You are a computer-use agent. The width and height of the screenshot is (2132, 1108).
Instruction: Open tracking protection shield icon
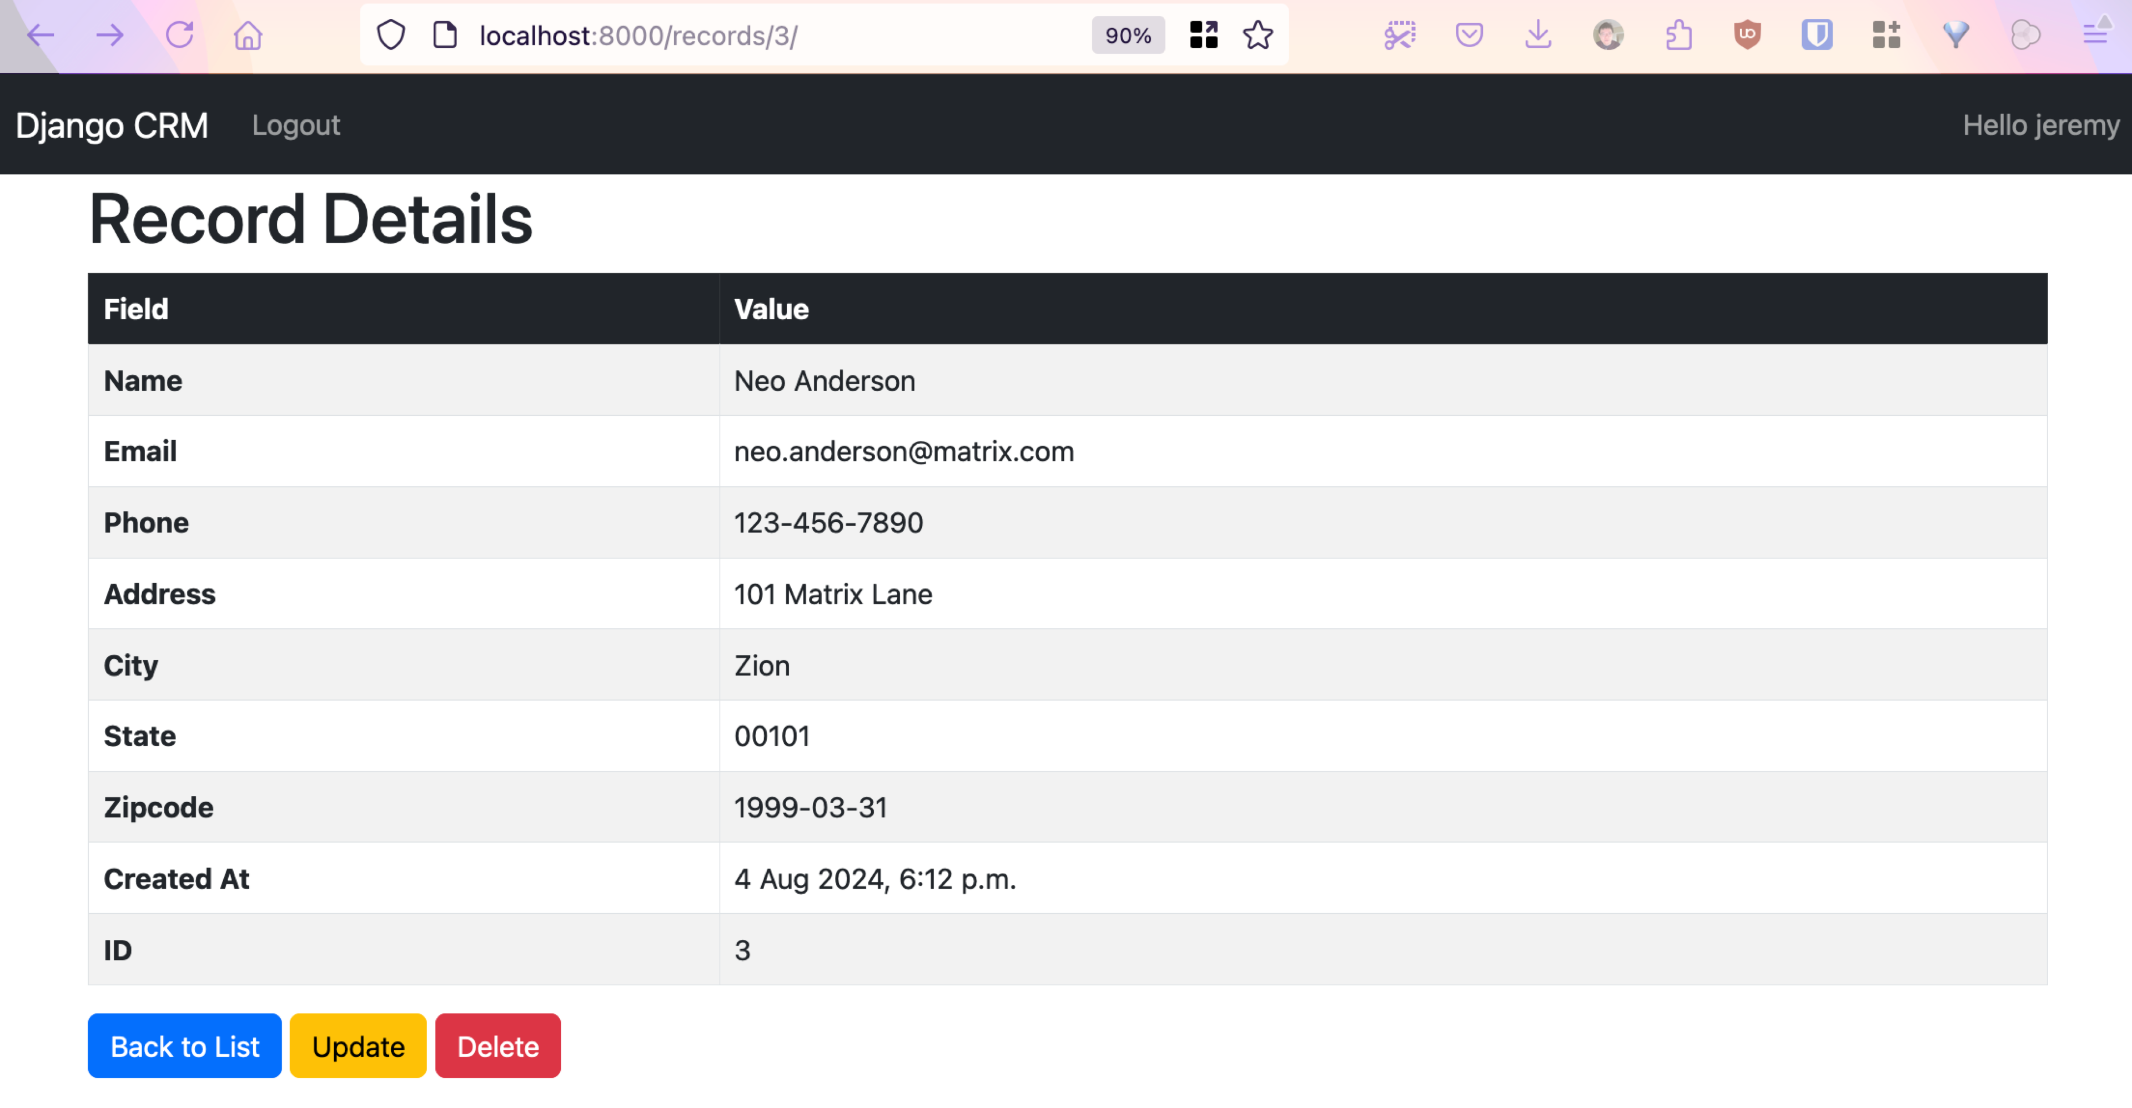tap(391, 35)
